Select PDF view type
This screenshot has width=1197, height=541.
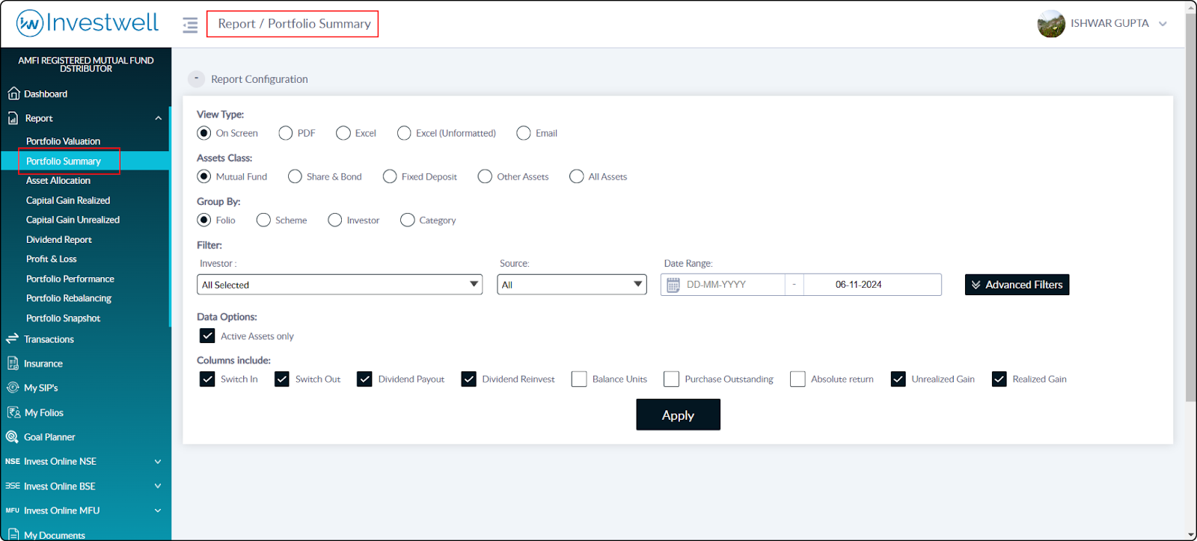coord(286,133)
